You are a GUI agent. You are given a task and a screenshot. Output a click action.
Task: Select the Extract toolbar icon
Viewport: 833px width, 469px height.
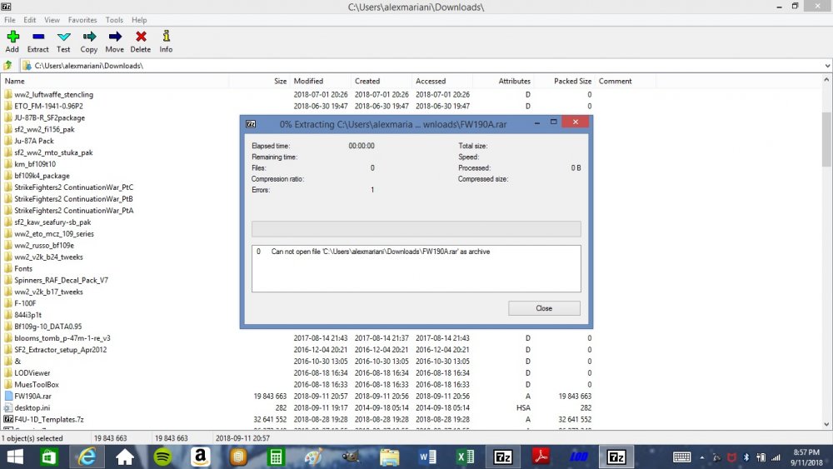(38, 37)
